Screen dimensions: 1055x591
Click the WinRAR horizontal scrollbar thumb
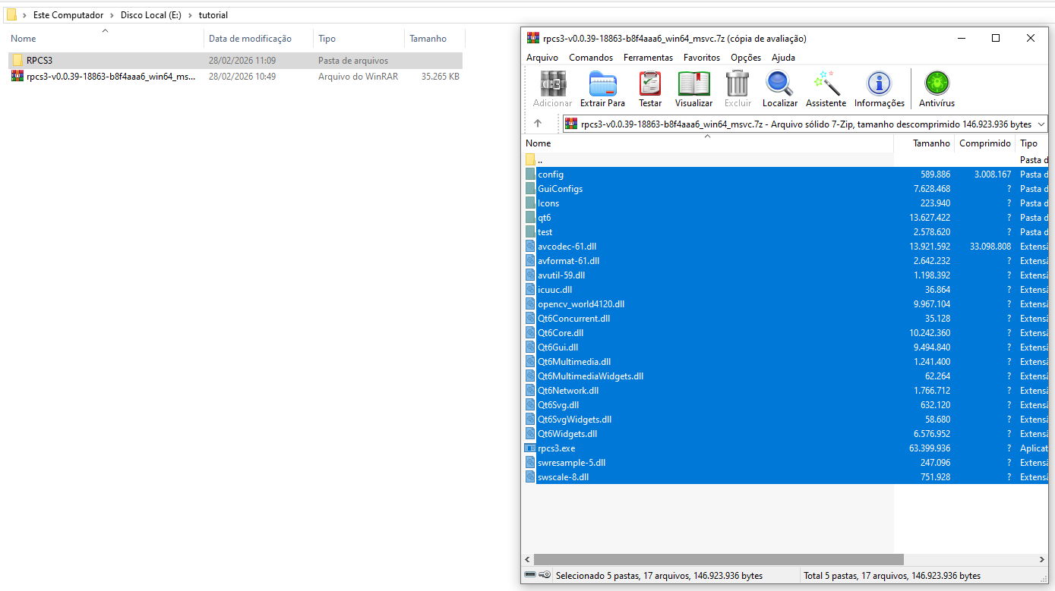click(x=718, y=560)
